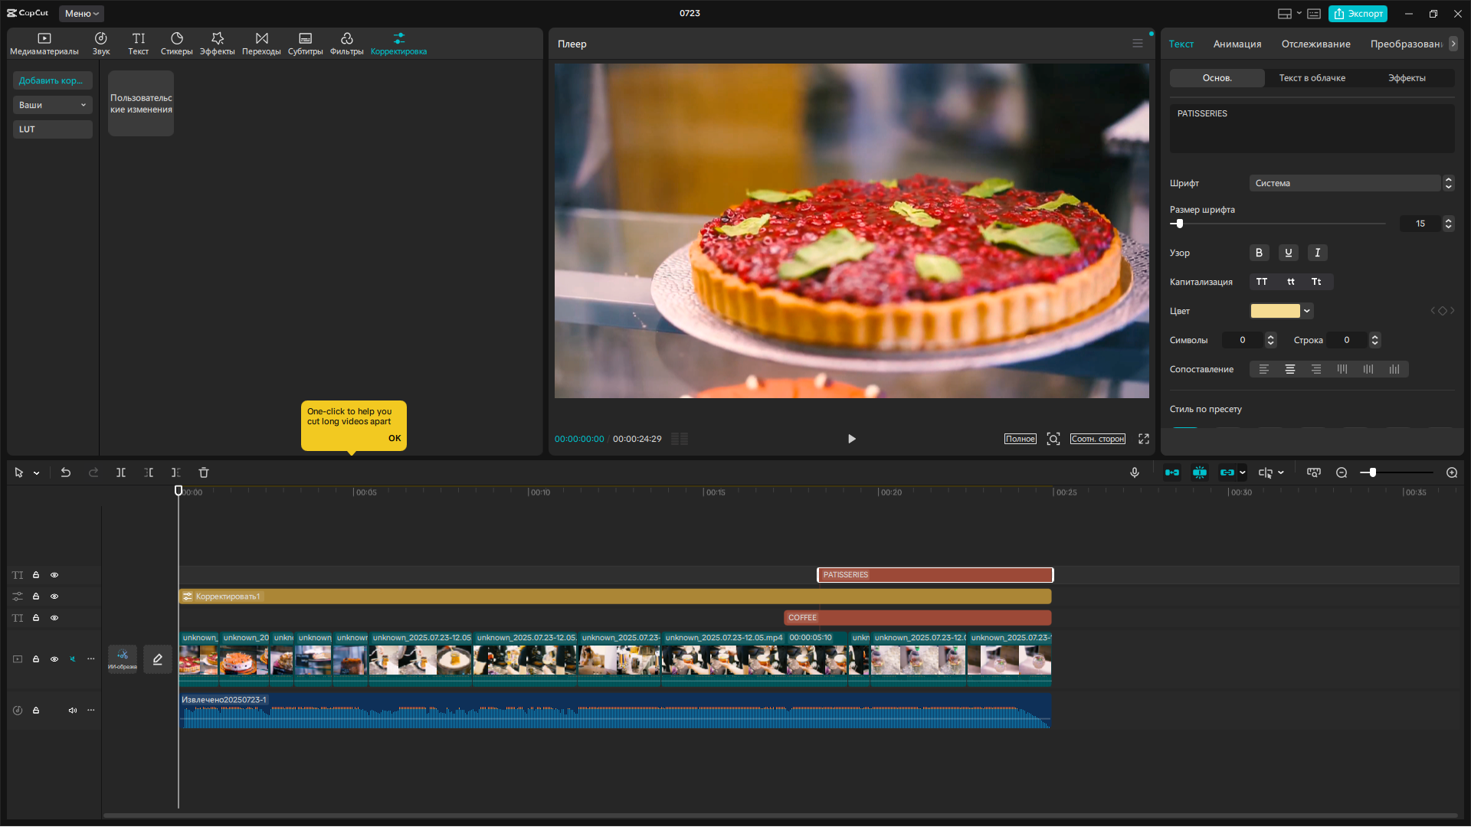Select the Текст в облачке tab
The image size is (1471, 827).
(x=1312, y=78)
